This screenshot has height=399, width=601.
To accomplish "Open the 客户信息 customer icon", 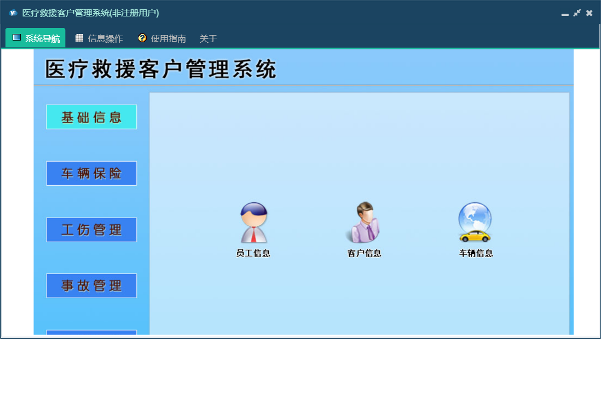I will pos(364,223).
